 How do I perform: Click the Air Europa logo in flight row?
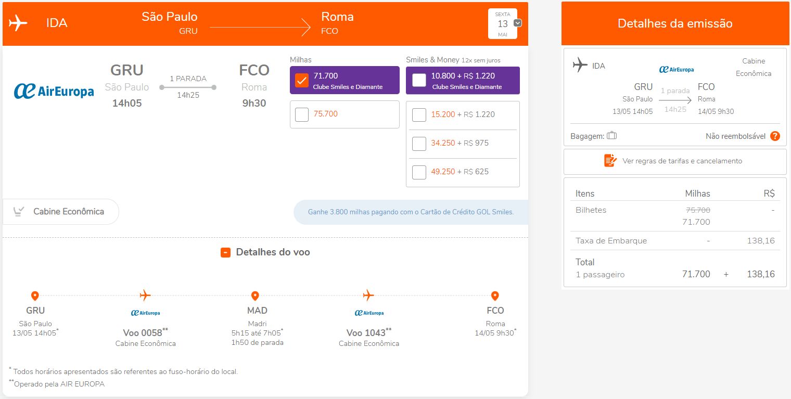pyautogui.click(x=54, y=92)
